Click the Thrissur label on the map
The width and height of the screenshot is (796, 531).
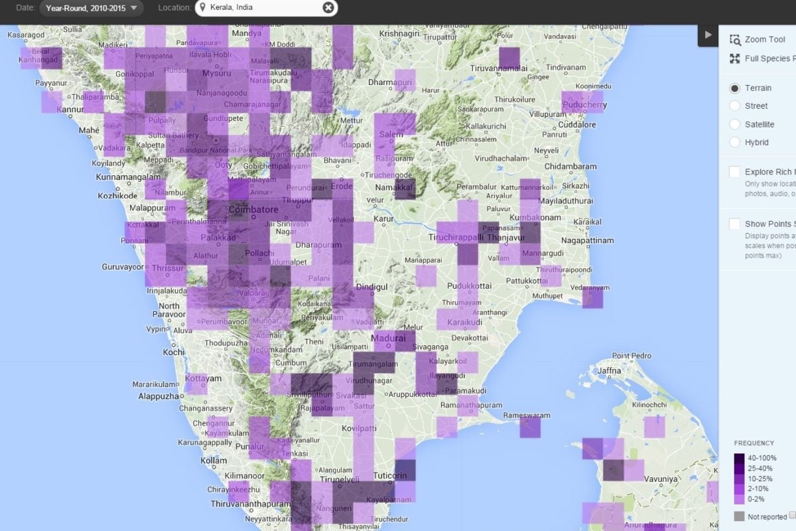(x=168, y=268)
